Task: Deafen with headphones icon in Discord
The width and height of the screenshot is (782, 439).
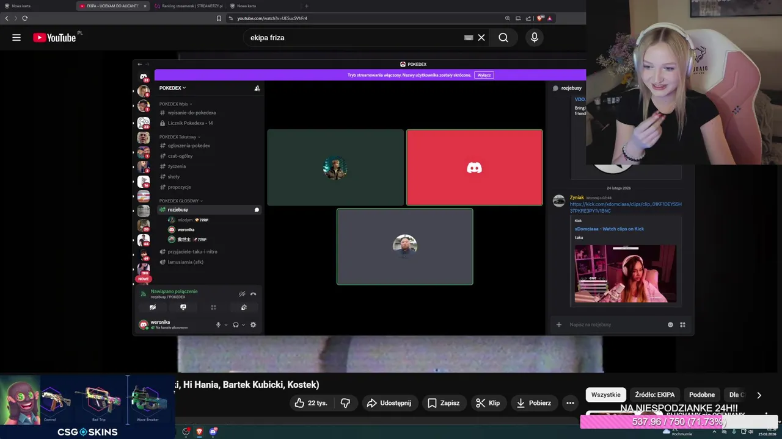Action: coord(236,325)
